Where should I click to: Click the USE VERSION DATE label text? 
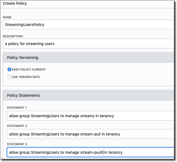tap(26, 77)
